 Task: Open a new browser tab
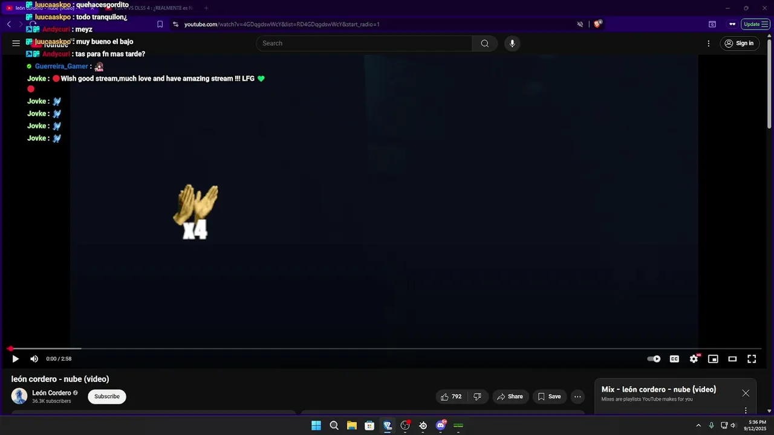[206, 8]
